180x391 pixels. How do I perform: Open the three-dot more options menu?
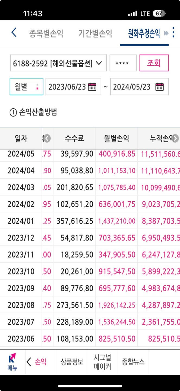(x=173, y=33)
